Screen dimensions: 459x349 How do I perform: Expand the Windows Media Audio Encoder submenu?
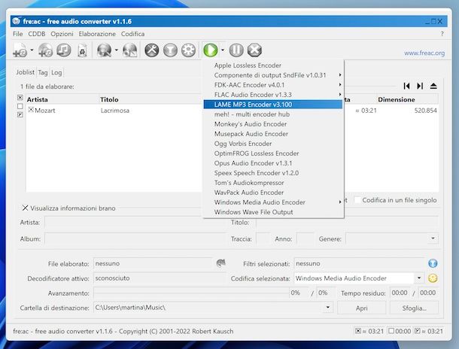(273, 202)
